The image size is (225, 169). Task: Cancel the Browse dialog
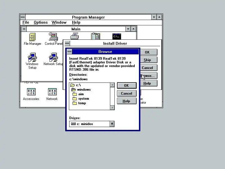[x=127, y=94]
